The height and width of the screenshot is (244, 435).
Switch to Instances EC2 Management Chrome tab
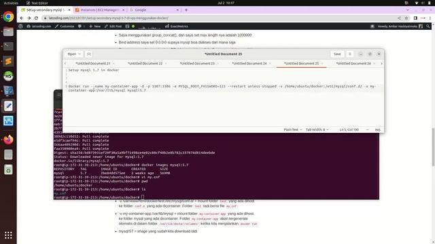(99, 10)
